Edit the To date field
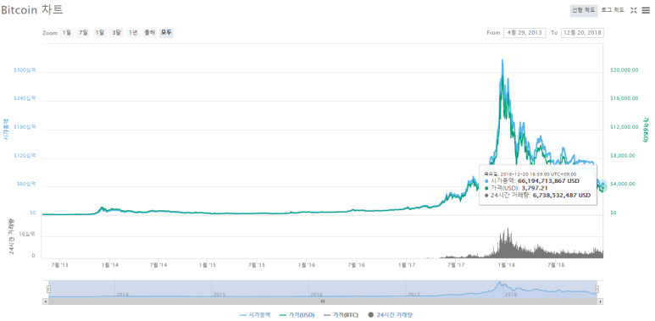This screenshot has height=321, width=655. [582, 32]
